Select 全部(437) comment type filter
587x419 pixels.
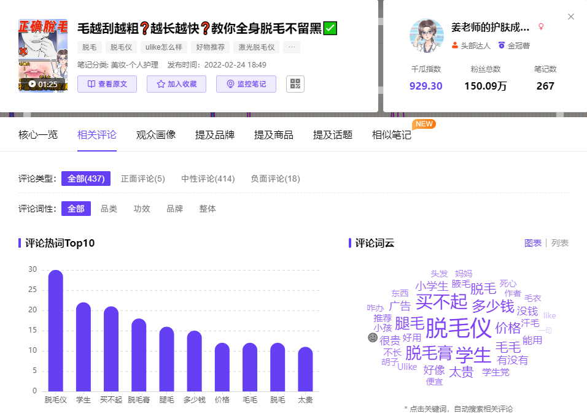[86, 179]
